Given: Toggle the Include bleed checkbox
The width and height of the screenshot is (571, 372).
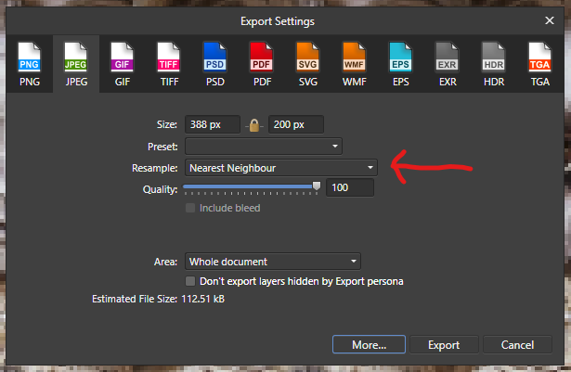Looking at the screenshot, I should (190, 208).
